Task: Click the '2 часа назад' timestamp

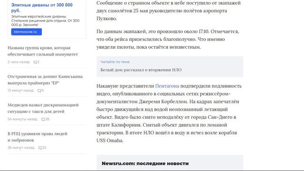Action: (x=19, y=62)
